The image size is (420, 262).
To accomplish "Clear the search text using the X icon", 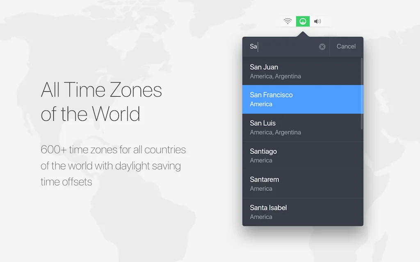I will pos(322,46).
